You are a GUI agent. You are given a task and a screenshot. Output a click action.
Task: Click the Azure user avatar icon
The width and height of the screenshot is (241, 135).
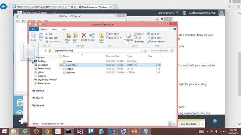221,13
